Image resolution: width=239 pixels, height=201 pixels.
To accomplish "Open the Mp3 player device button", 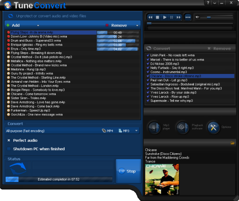I will pos(154,127).
